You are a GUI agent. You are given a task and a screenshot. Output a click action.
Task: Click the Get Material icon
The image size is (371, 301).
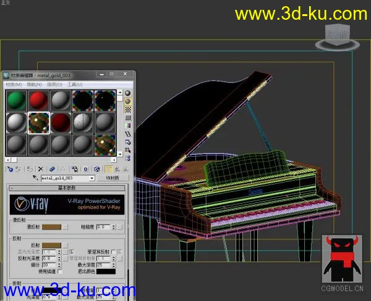click(x=10, y=168)
